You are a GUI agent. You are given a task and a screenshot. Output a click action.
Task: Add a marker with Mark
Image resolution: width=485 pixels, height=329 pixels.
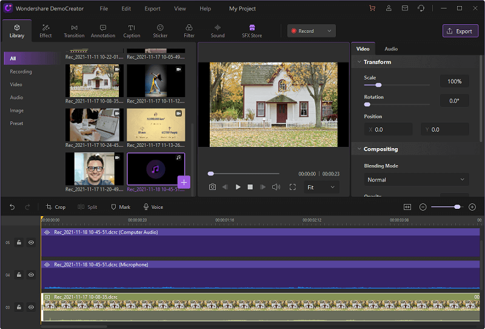pyautogui.click(x=121, y=207)
